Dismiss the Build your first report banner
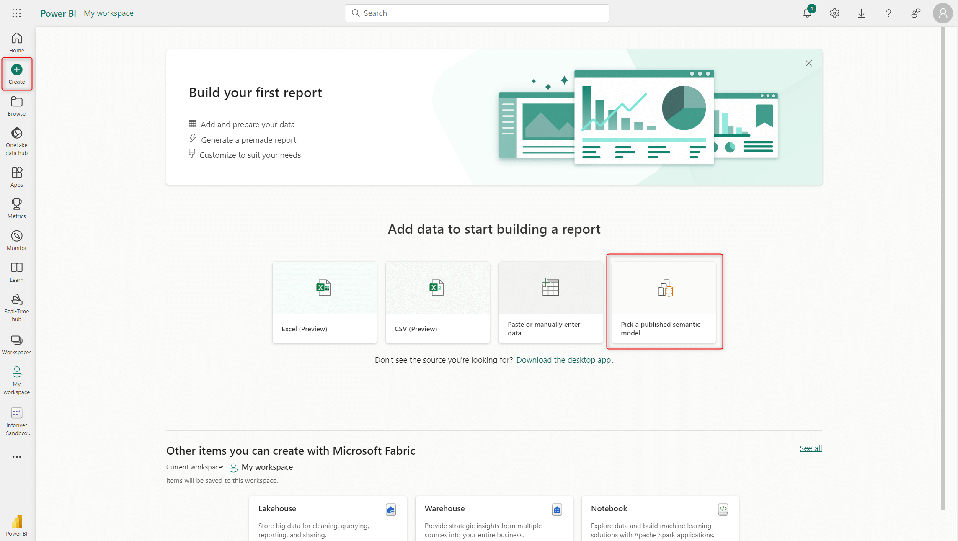Viewport: 958px width, 541px height. pos(808,63)
